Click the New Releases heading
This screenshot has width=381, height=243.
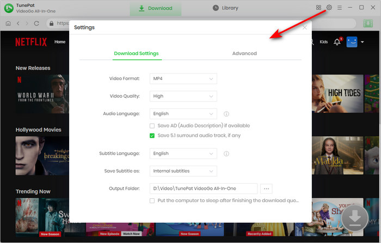[x=33, y=68]
